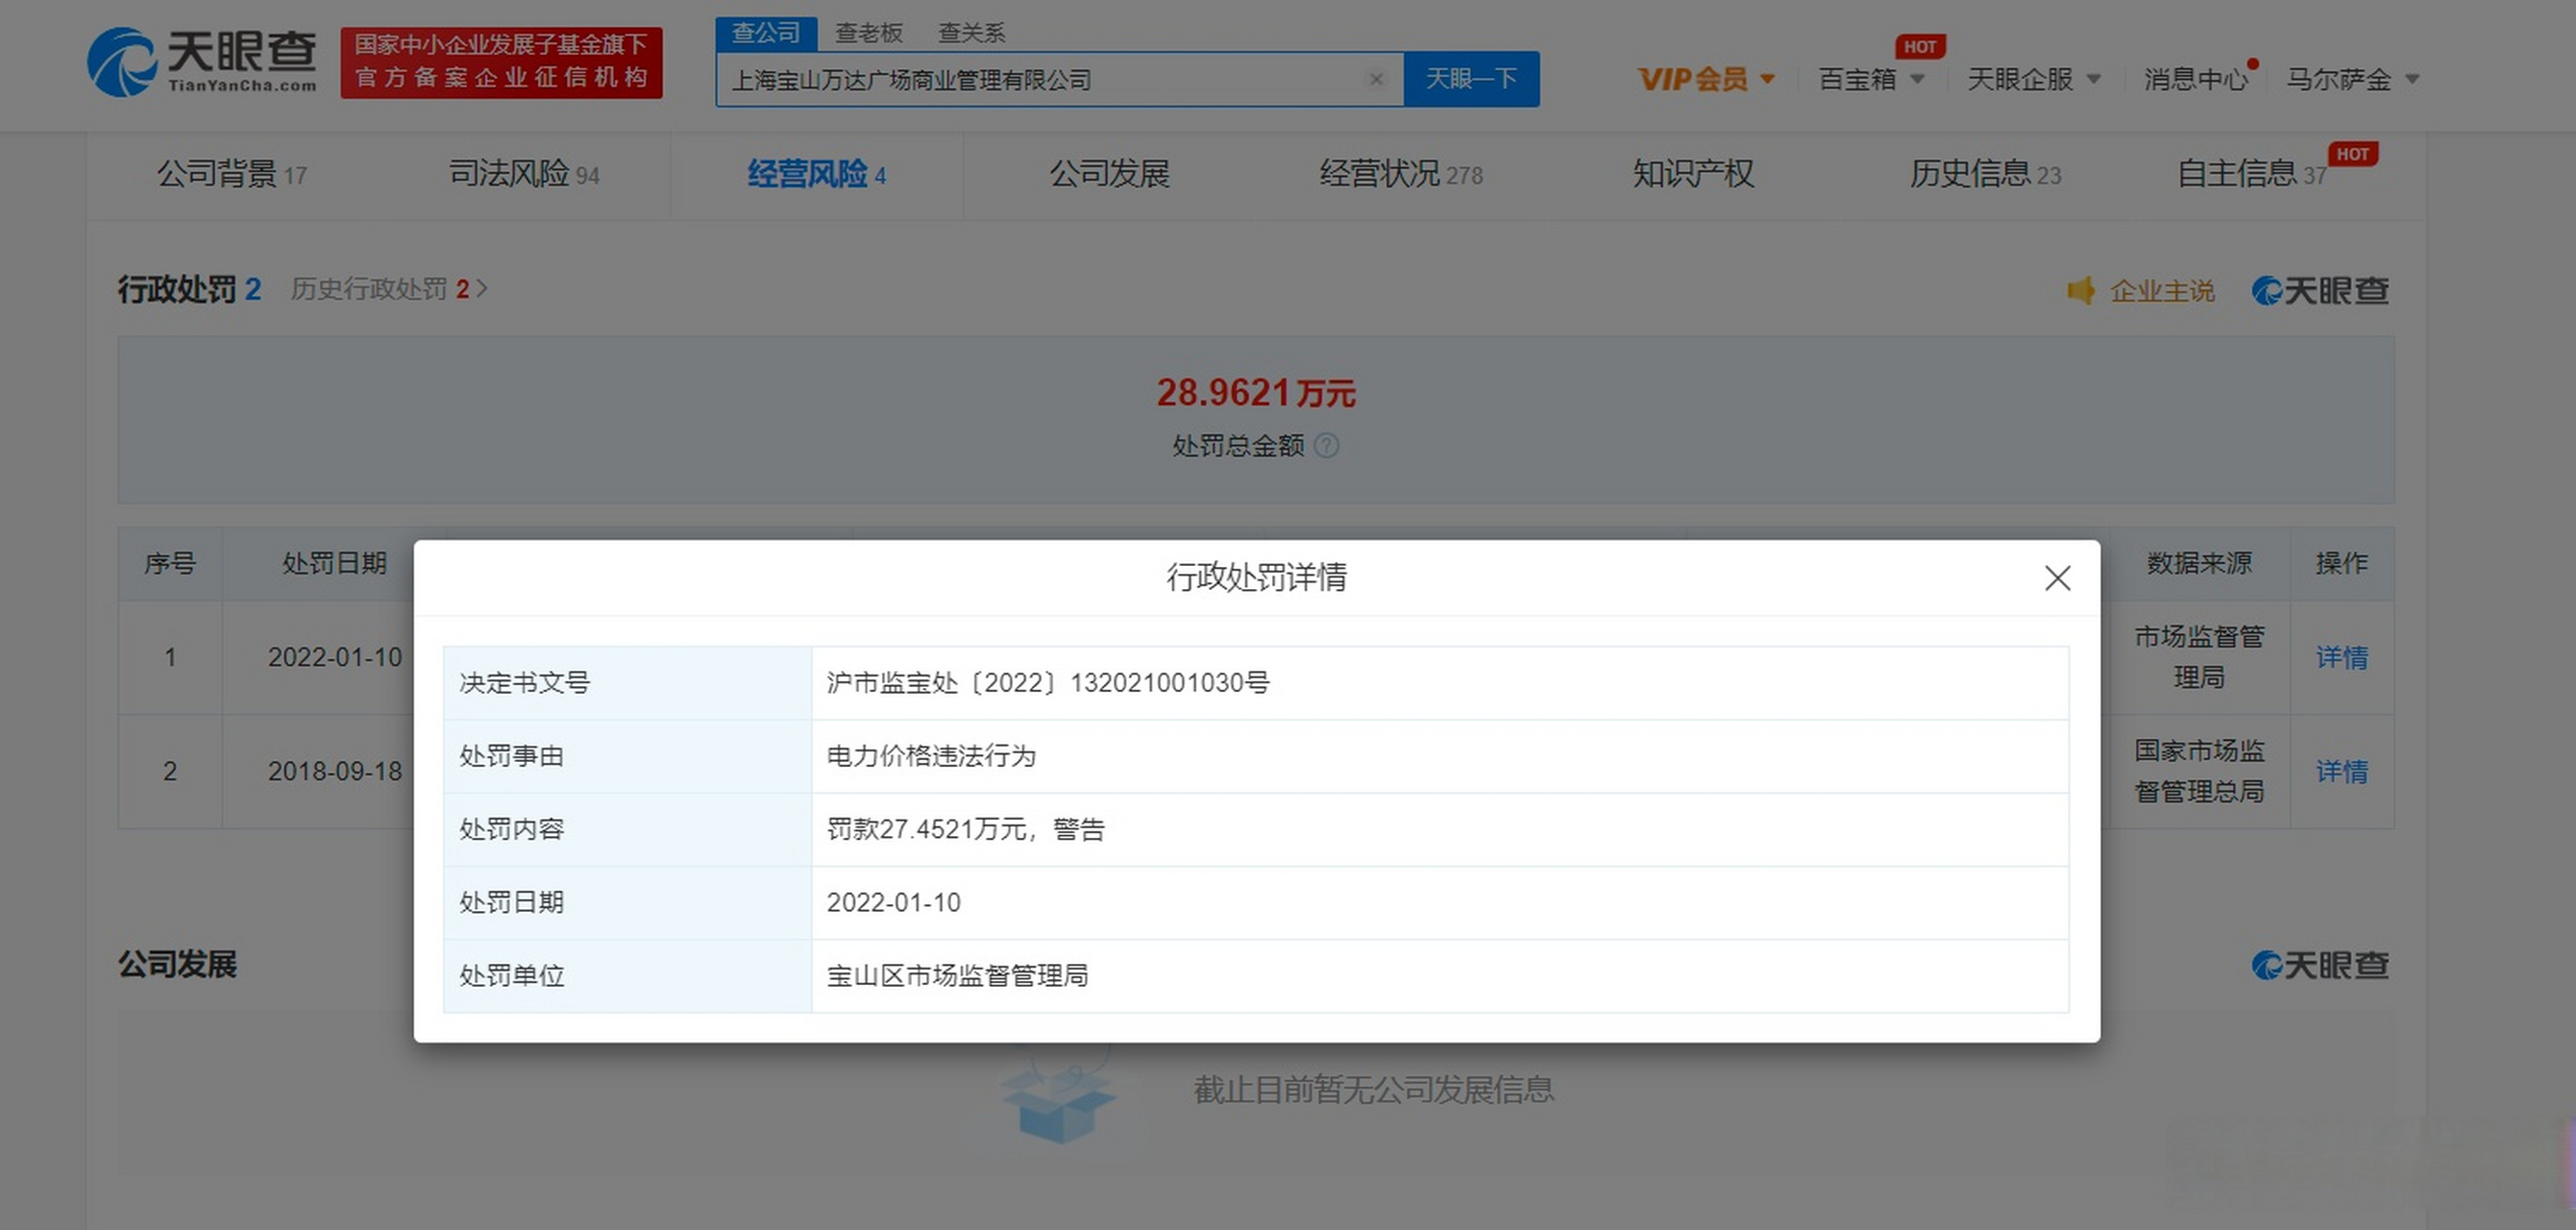
Task: Open the 公司发展 tab
Action: (1109, 174)
